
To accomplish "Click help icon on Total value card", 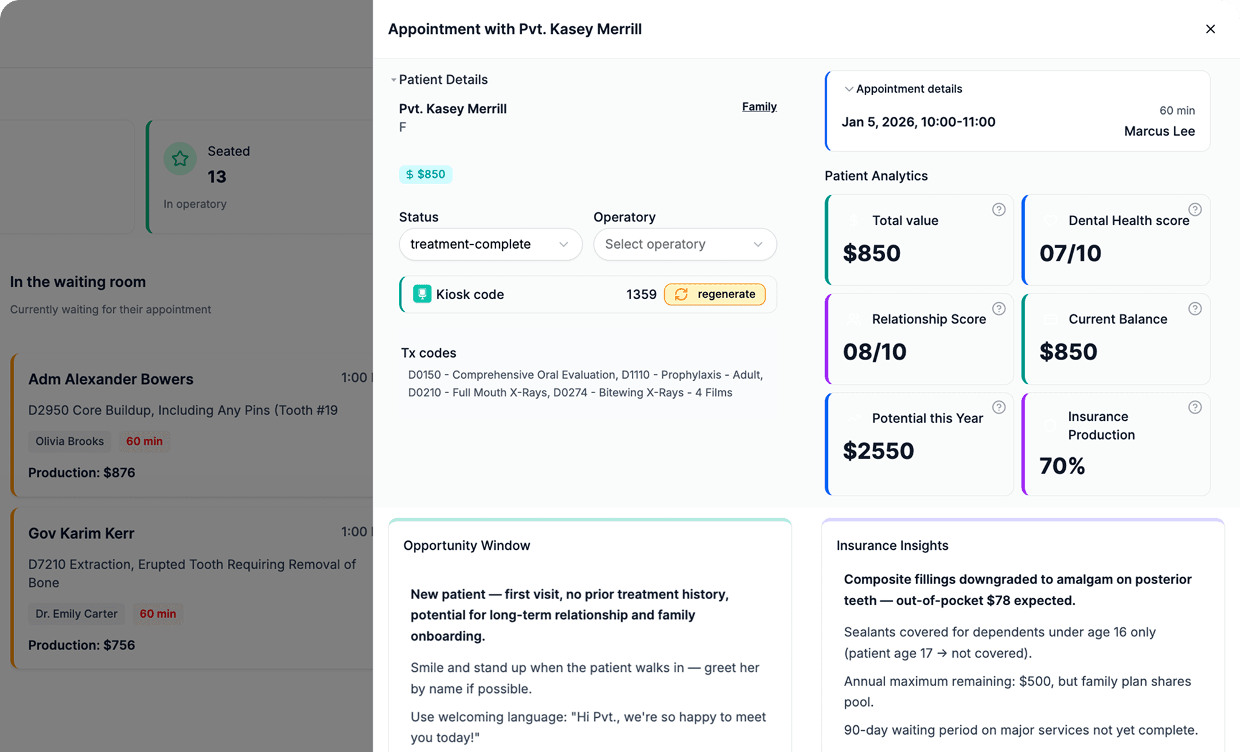I will pyautogui.click(x=998, y=210).
